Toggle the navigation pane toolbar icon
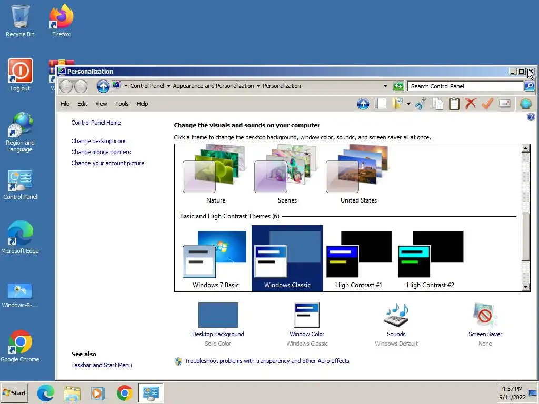Screen dimensions: 539x404 click(380, 104)
